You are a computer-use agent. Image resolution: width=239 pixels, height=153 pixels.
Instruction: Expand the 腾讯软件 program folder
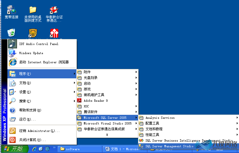108,112
